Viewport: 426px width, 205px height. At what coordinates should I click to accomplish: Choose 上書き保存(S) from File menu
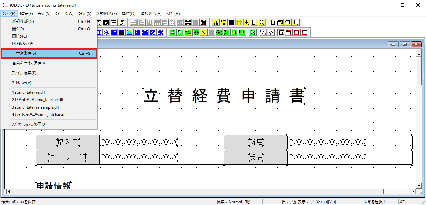tap(49, 53)
